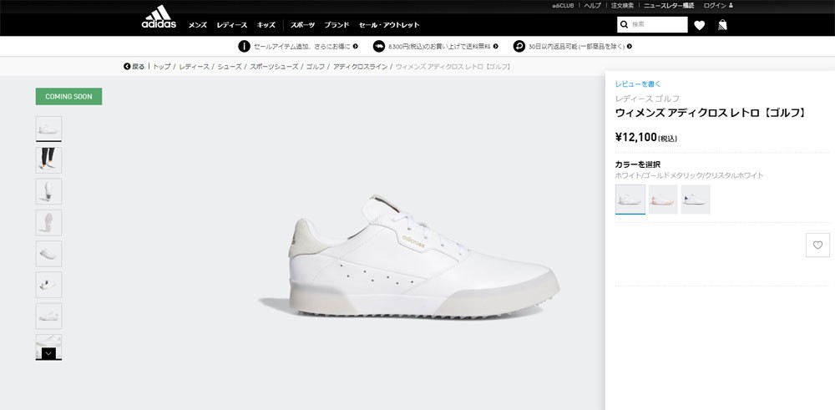
Task: Add product to wishlist with heart button
Action: coord(817,245)
